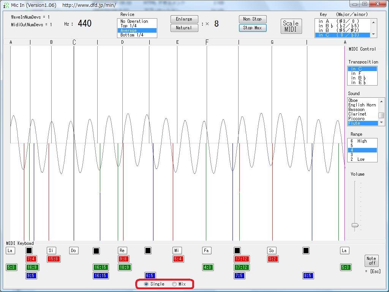The image size is (389, 292).
Task: Select key 'in A (#3/0)' in Key list
Action: pos(343,21)
